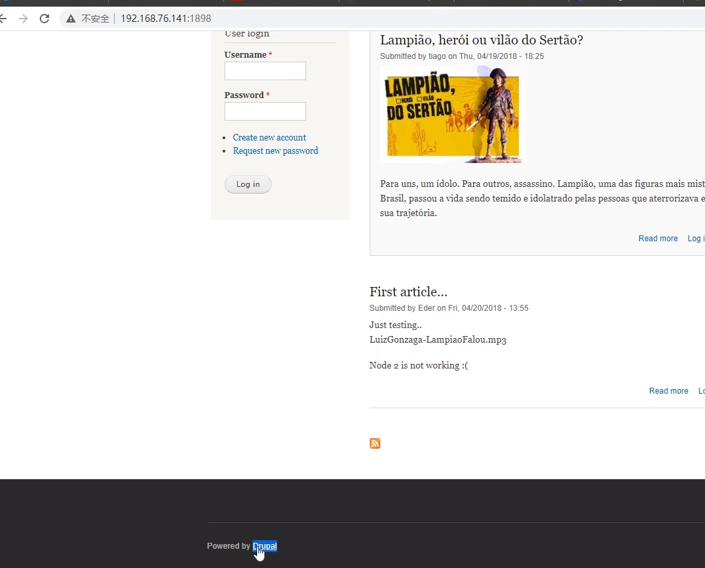Click Submitted by tiago byline
The height and width of the screenshot is (568, 705).
[x=462, y=56]
